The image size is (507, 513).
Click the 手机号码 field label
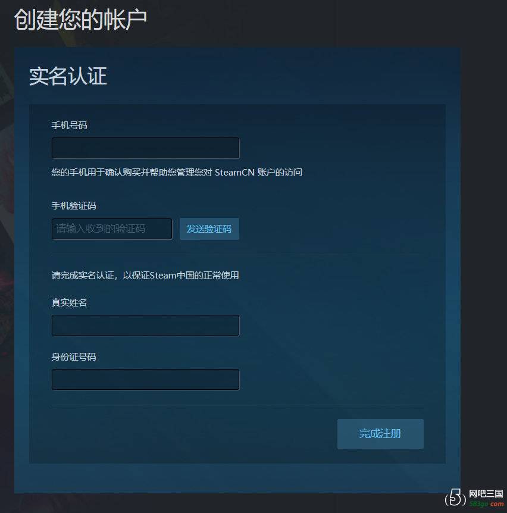point(70,126)
